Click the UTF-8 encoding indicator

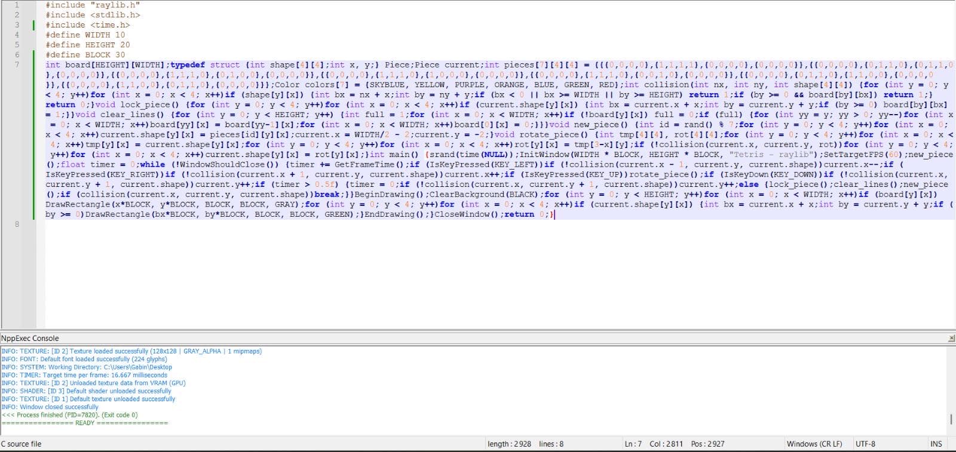click(865, 444)
